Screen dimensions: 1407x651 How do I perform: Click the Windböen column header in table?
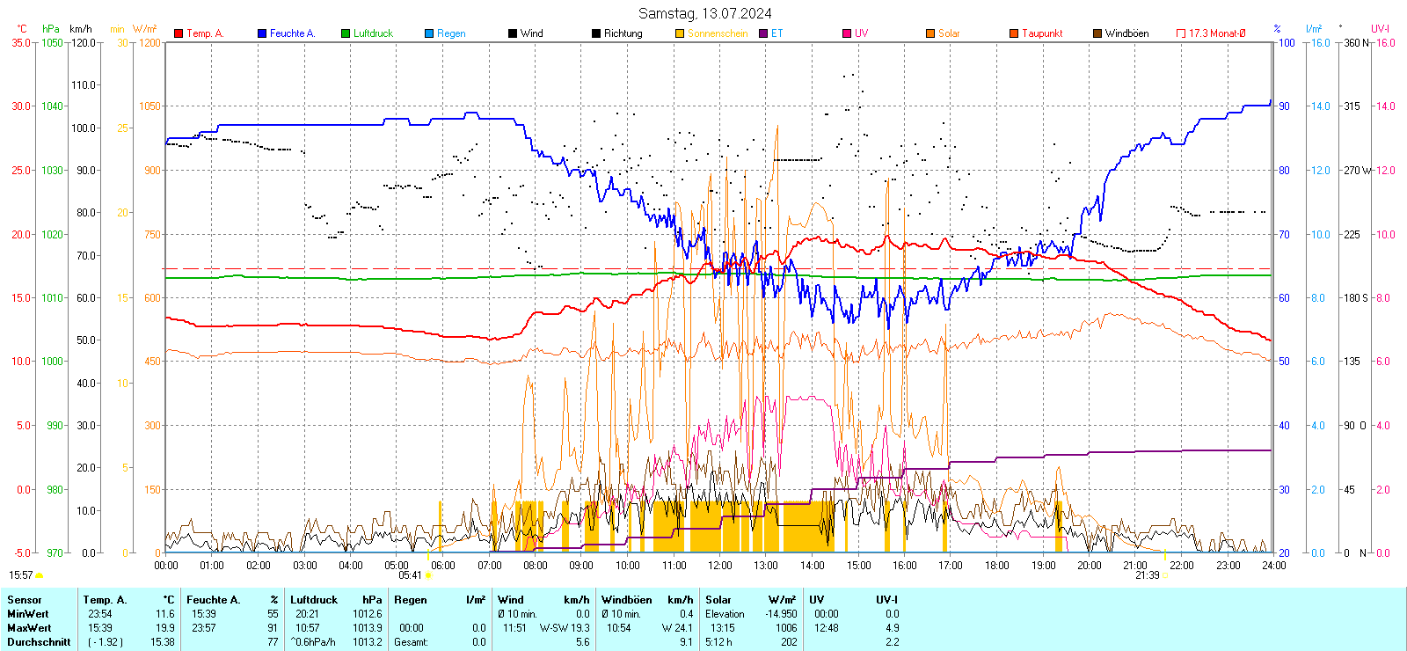(x=626, y=600)
